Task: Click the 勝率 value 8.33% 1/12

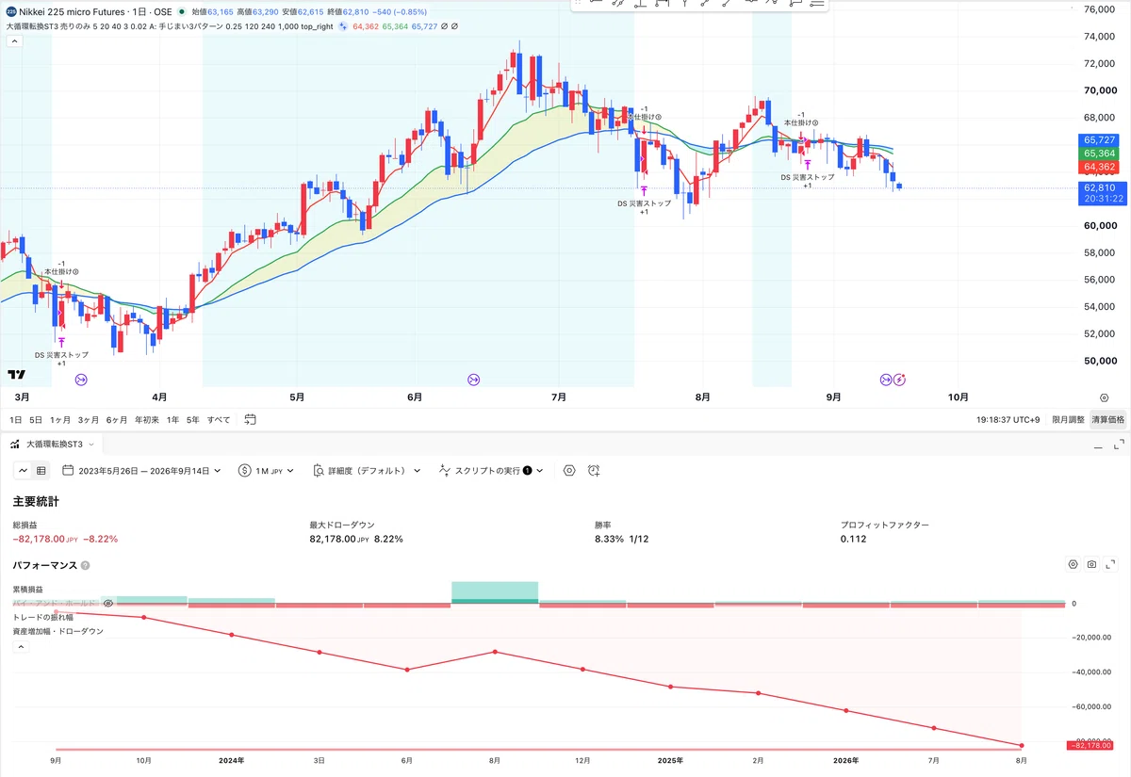Action: (622, 539)
